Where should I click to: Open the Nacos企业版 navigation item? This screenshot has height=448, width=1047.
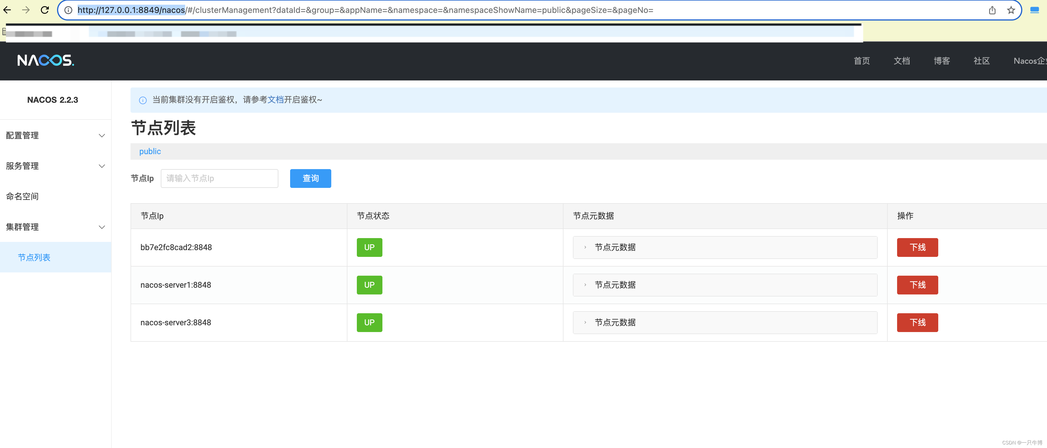tap(1030, 61)
